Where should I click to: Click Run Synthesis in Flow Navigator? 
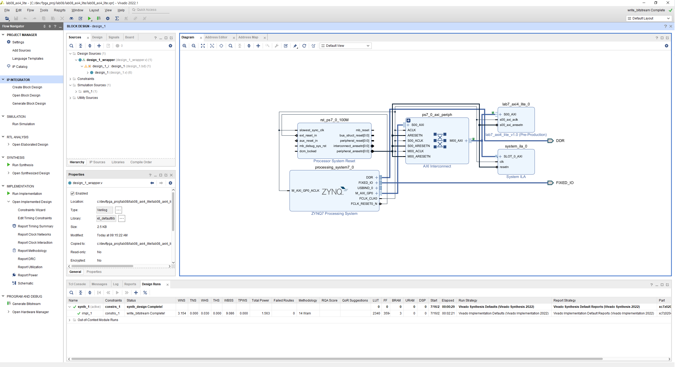23,165
